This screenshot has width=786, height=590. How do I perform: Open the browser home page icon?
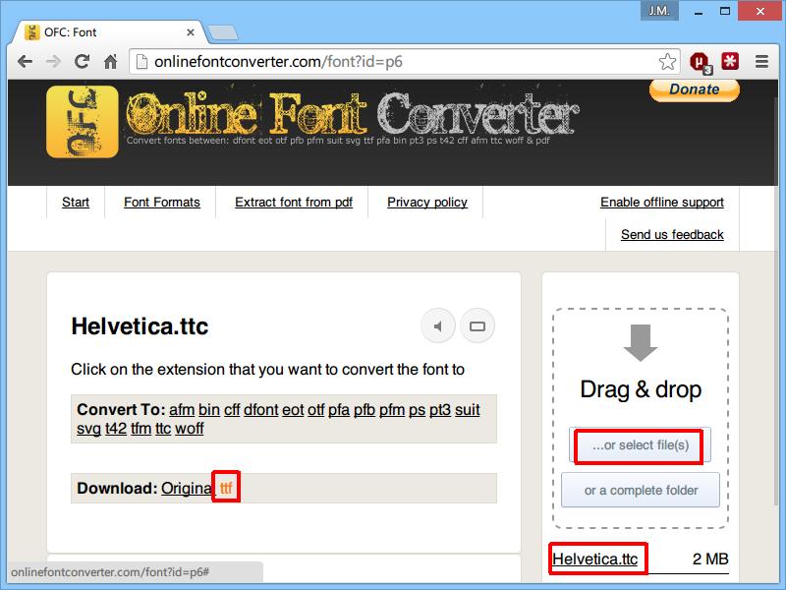[110, 62]
